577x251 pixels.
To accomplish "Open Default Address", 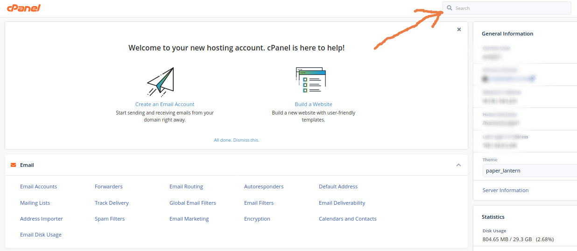I will pos(338,186).
